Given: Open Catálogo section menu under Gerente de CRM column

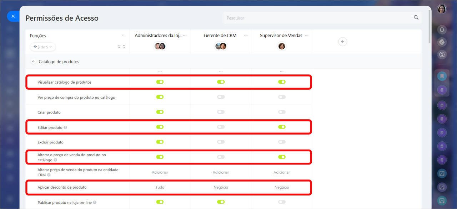Looking at the screenshot, I should click(x=221, y=72).
